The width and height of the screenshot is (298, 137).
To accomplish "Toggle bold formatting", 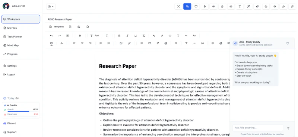I will click(119, 35).
